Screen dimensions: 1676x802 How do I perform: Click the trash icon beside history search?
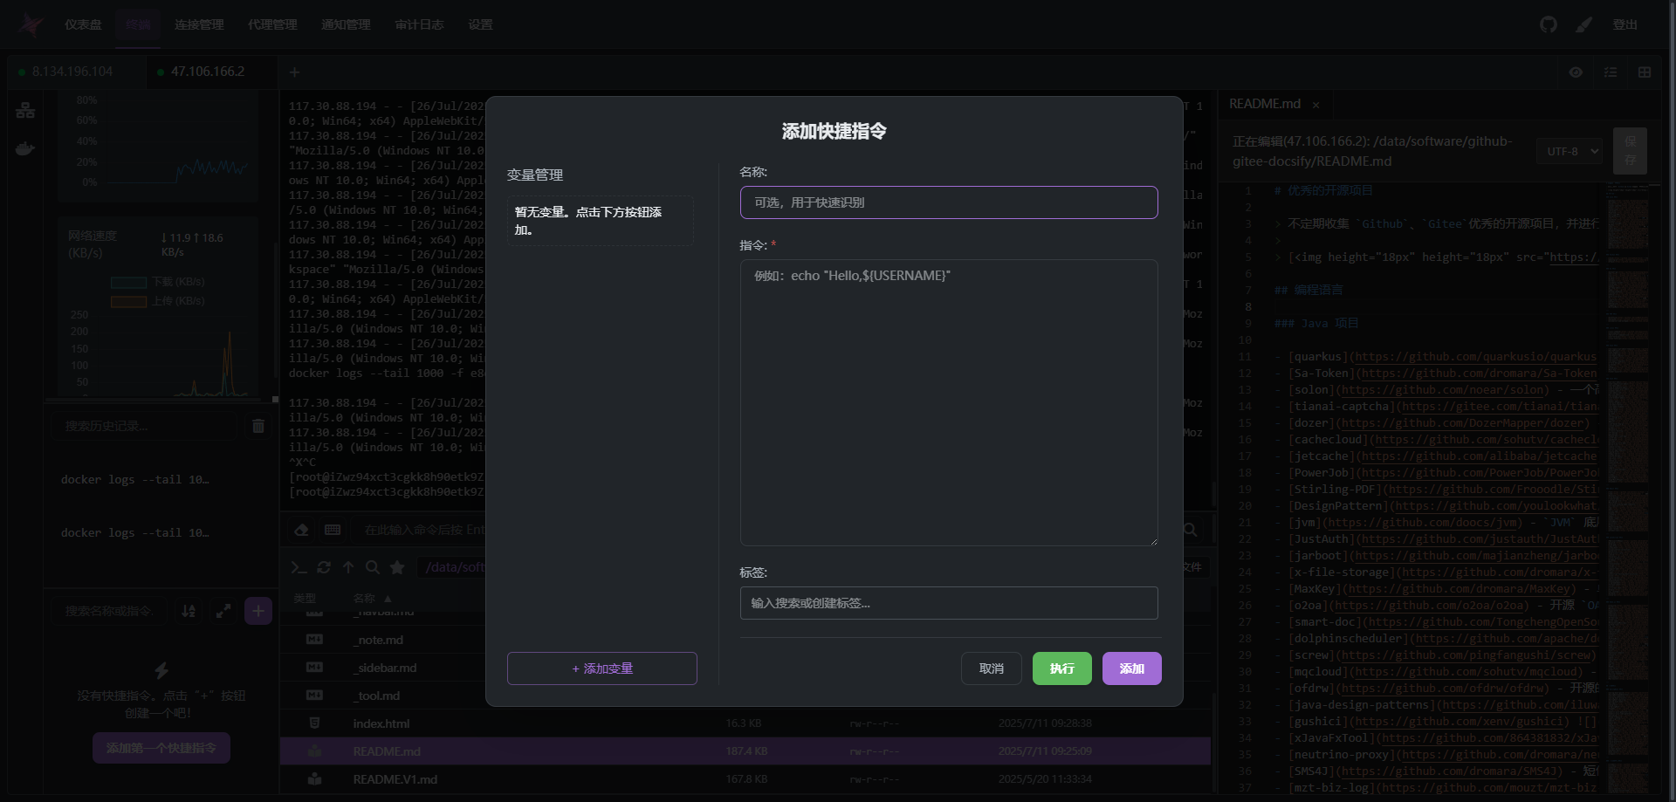point(258,426)
